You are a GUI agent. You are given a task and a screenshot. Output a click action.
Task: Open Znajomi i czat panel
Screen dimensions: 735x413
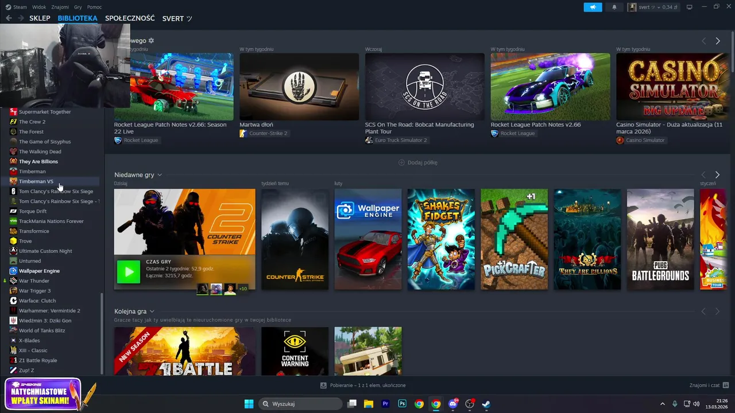(x=709, y=385)
